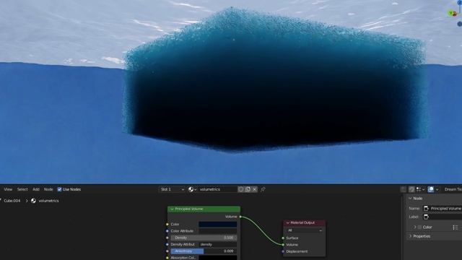Screen dimensions: 462x260
Task: Click the volumetrics material name field
Action: pyautogui.click(x=217, y=189)
